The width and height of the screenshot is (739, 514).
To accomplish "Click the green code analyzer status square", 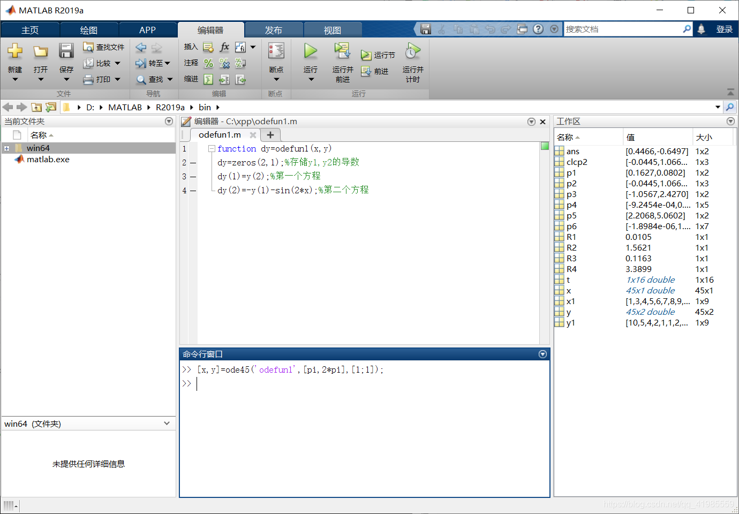I will tap(545, 146).
